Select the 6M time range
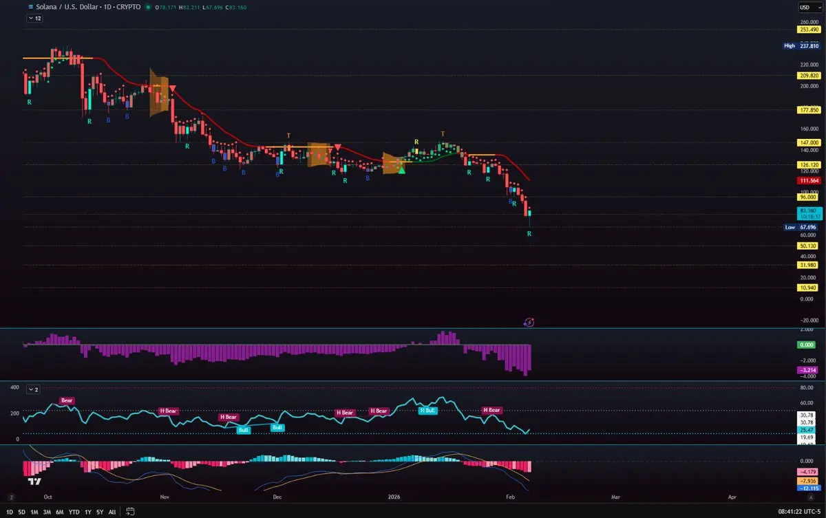Image resolution: width=826 pixels, height=518 pixels. pyautogui.click(x=60, y=512)
